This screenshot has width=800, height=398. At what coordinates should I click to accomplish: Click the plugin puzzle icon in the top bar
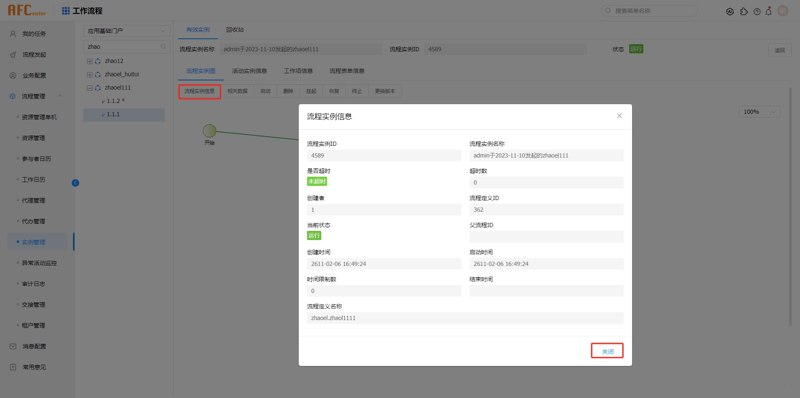(744, 12)
